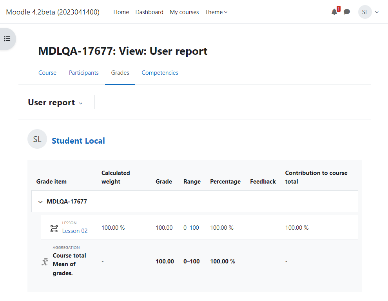Open the Theme dropdown menu
The width and height of the screenshot is (388, 301).
pyautogui.click(x=216, y=12)
